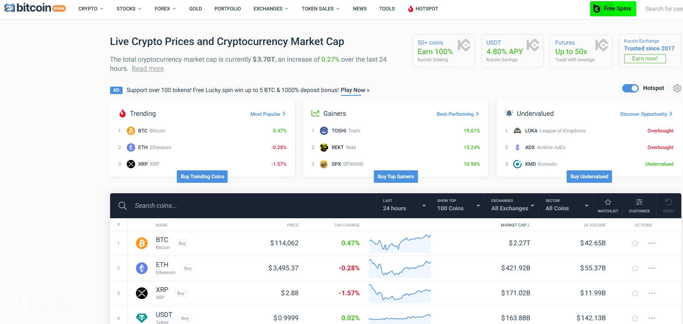Disable the Hotspot toggle switch
683x324 pixels.
point(630,88)
